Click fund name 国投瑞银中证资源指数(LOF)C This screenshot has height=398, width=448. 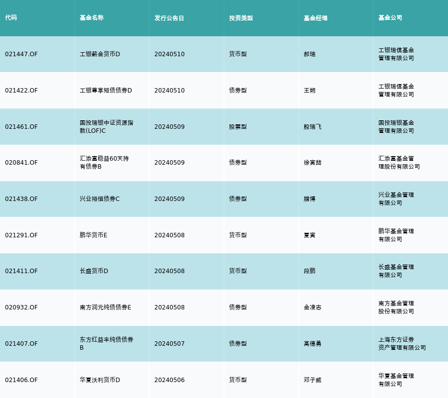107,126
